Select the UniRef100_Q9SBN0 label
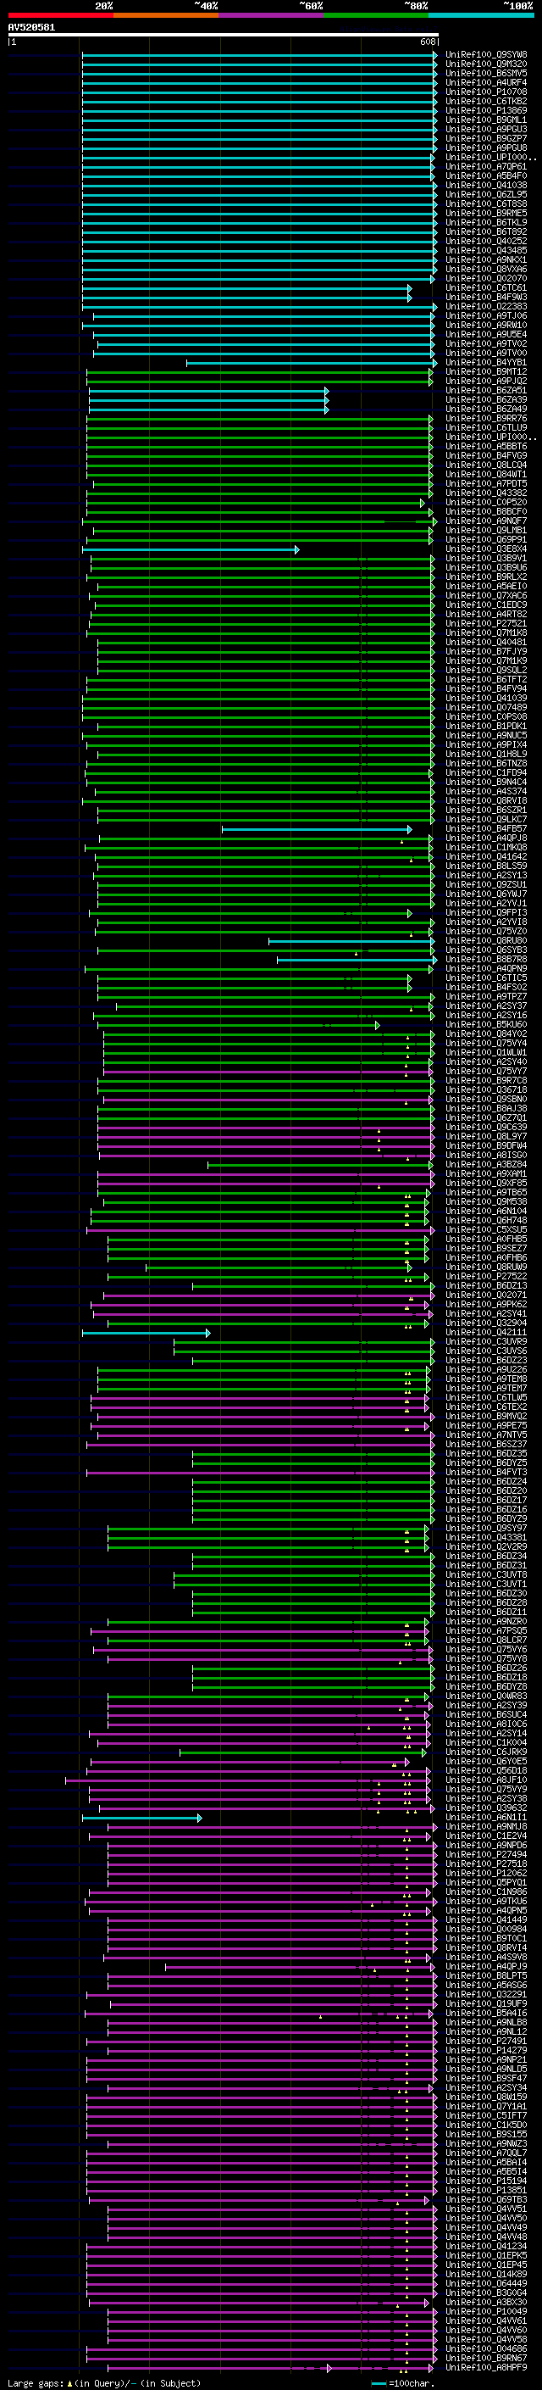 point(486,1100)
